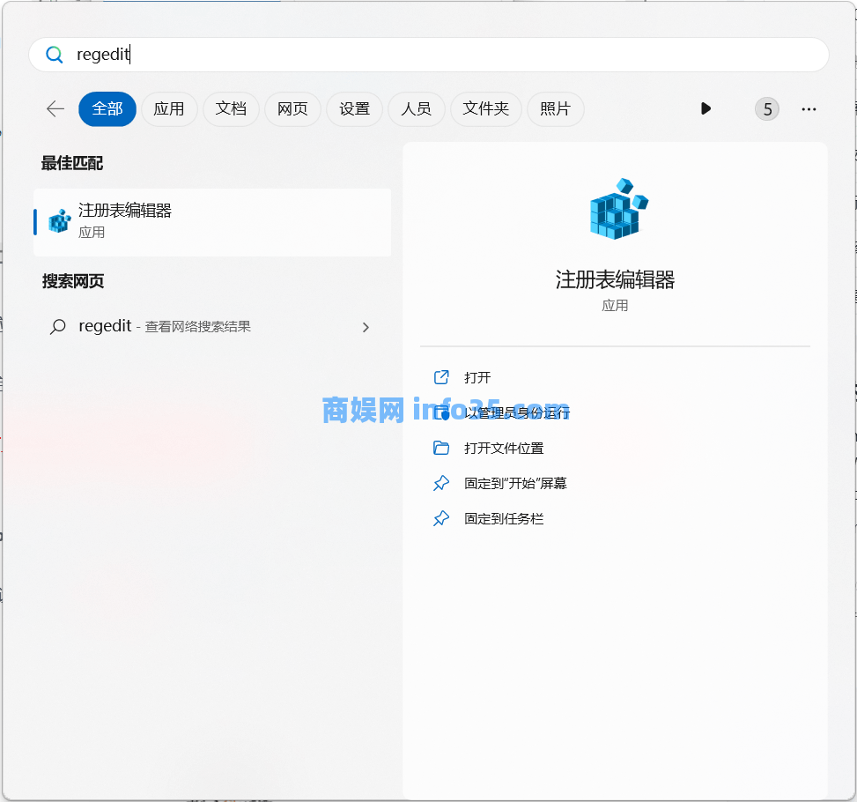Open 注册表编辑器 best match result
857x802 pixels.
click(211, 221)
